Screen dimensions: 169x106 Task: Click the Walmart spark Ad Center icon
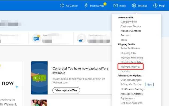coord(62,6)
